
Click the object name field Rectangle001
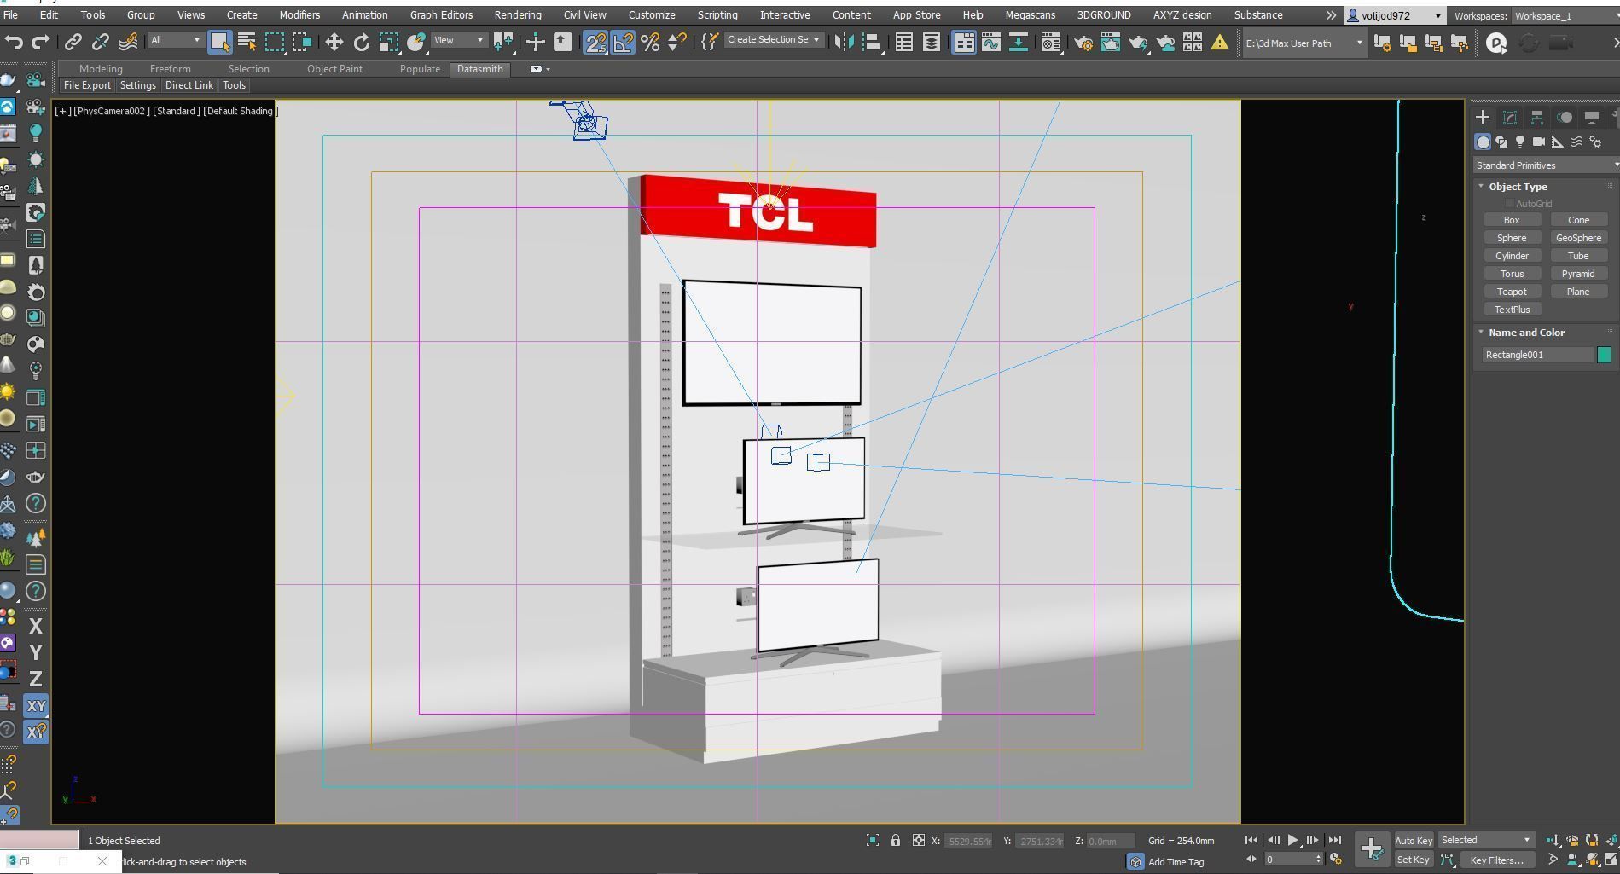pos(1538,355)
